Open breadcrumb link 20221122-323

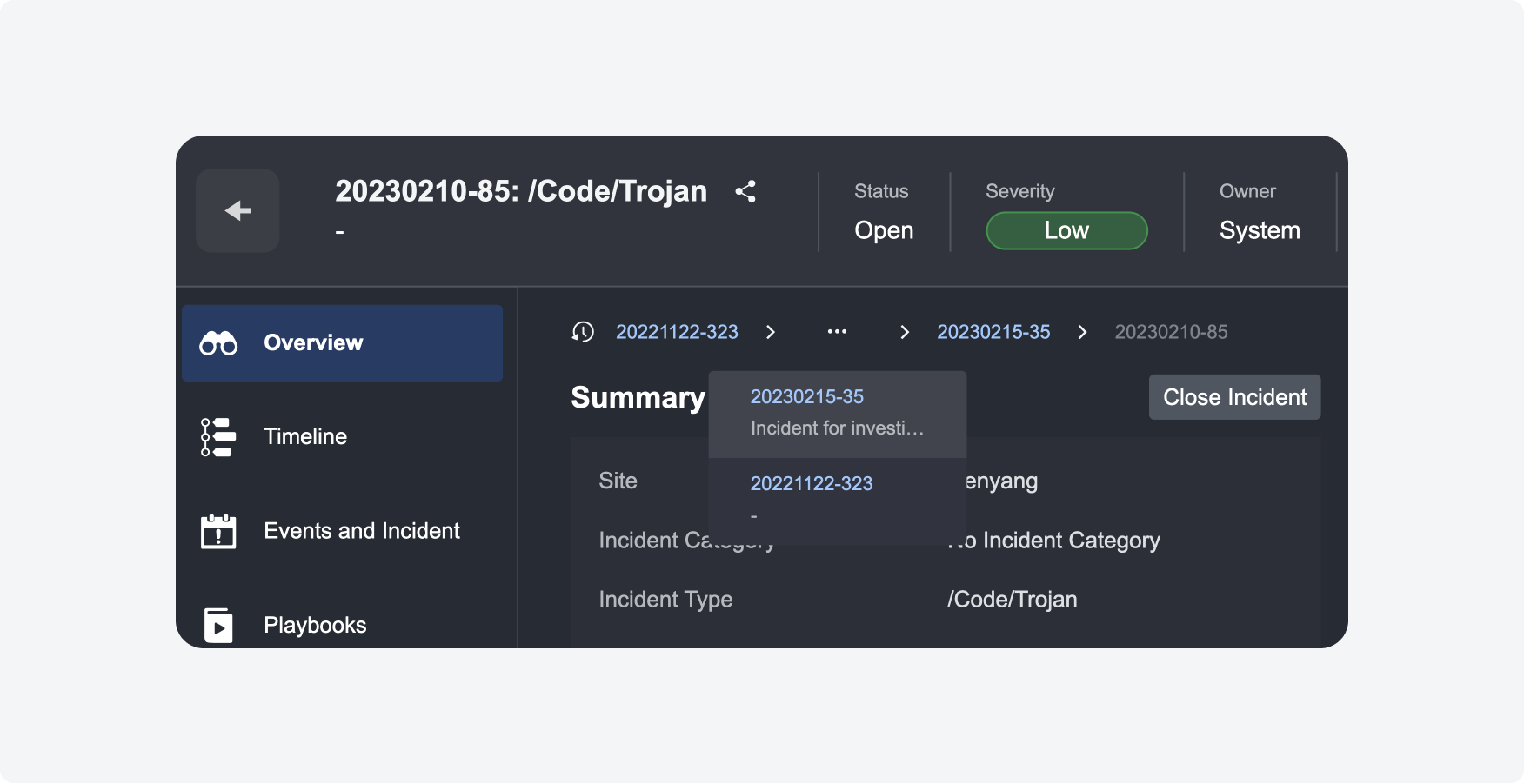pos(677,332)
